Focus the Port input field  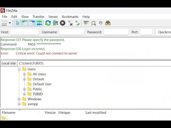point(146,32)
